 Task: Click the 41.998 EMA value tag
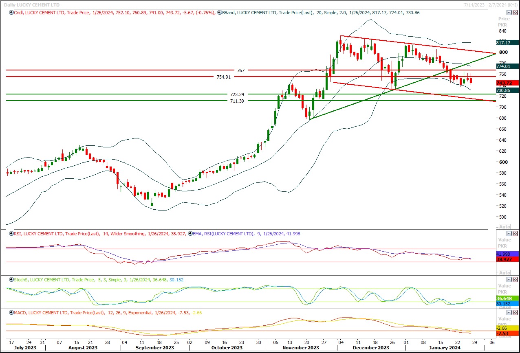507,254
